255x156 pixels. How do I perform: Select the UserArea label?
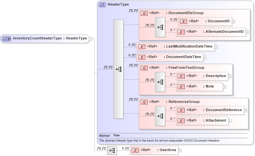168,150
